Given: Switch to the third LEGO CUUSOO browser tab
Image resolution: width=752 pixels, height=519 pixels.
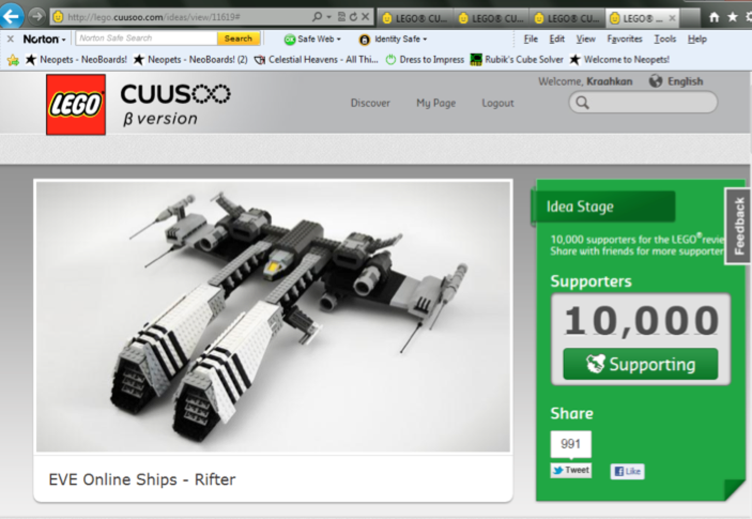Looking at the screenshot, I should pyautogui.click(x=567, y=18).
